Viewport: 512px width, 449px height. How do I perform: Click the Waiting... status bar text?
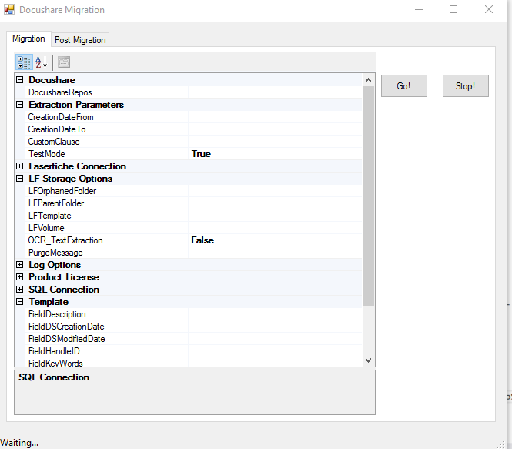pos(19,443)
